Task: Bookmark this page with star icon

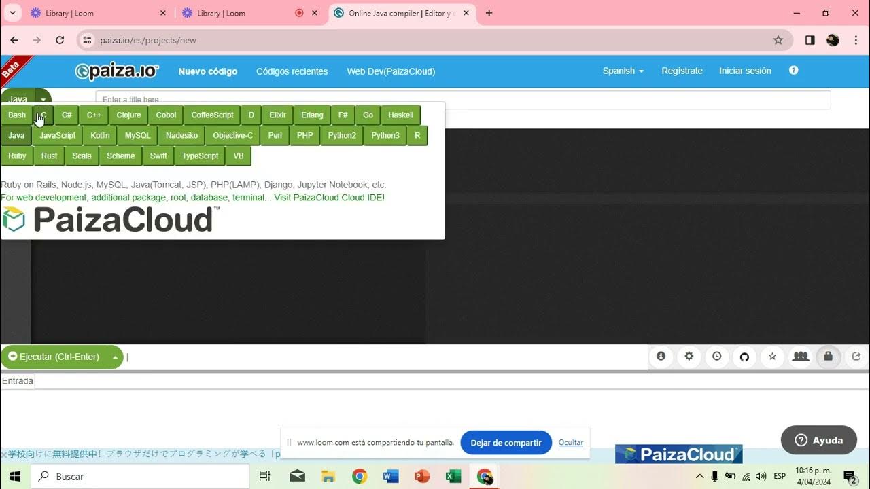Action: (778, 40)
